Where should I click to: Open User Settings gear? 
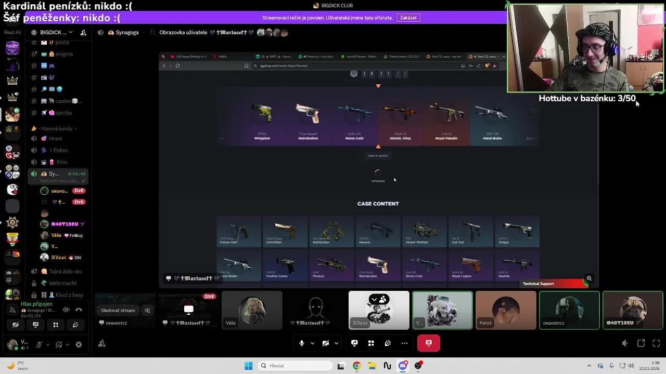(x=79, y=344)
